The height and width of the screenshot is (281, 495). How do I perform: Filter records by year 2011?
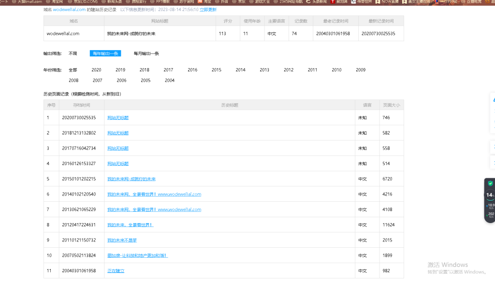point(312,70)
